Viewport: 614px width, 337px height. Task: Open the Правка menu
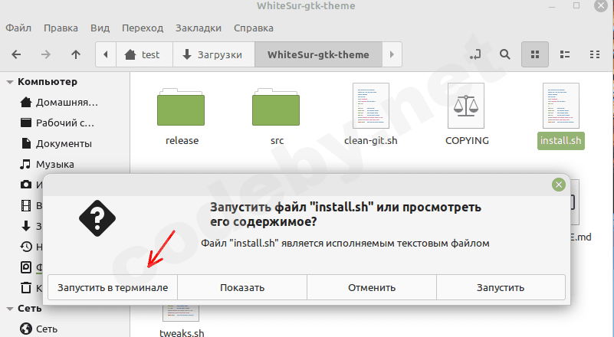tap(61, 28)
